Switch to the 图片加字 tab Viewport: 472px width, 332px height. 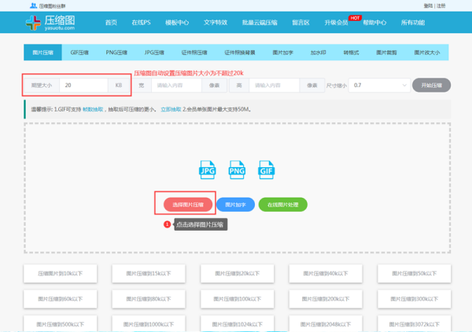(x=282, y=53)
